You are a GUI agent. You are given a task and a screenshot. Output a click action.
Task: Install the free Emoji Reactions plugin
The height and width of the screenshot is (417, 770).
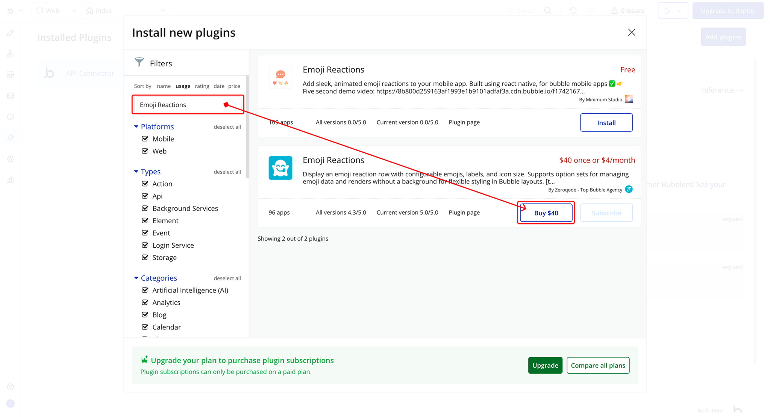(606, 123)
